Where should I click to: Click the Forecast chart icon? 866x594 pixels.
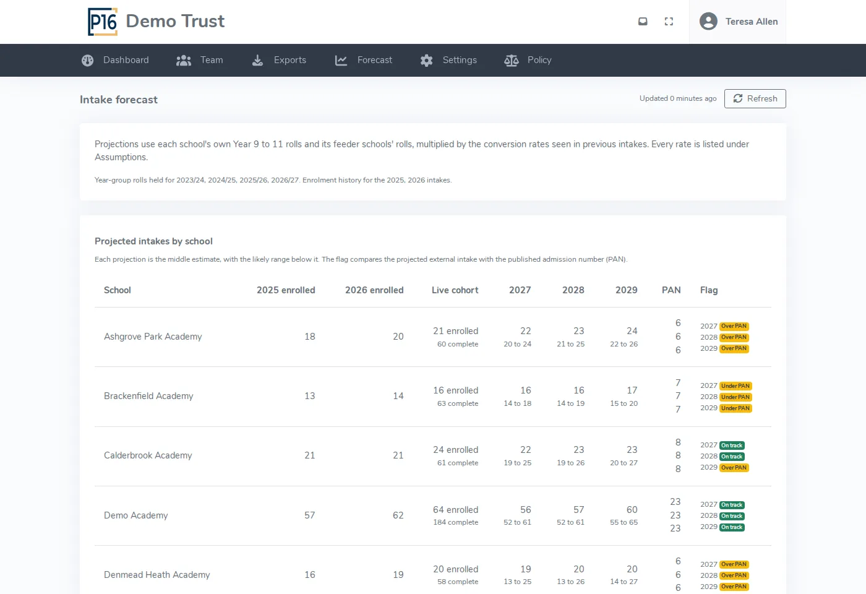coord(341,60)
